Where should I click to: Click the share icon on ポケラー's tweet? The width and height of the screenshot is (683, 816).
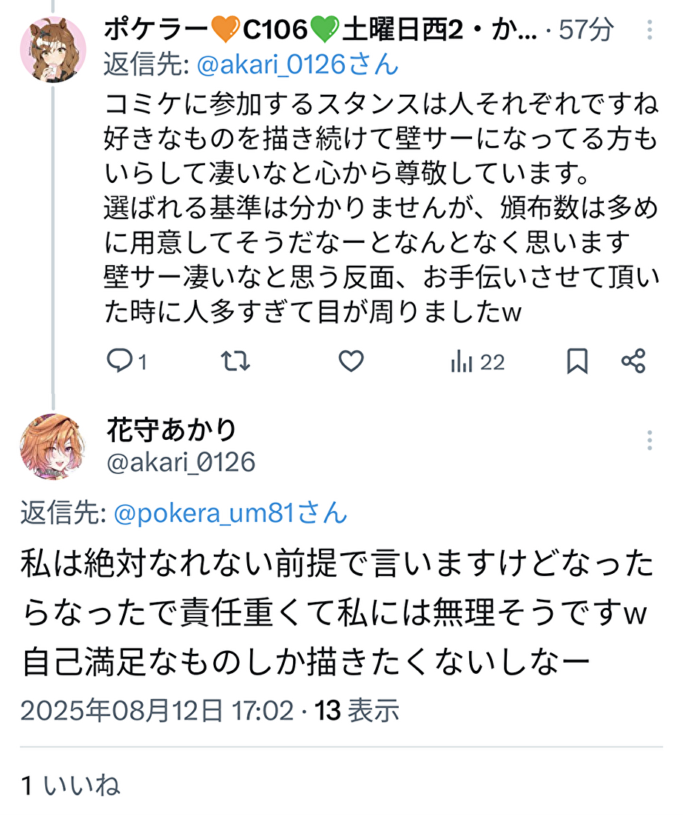pos(633,361)
